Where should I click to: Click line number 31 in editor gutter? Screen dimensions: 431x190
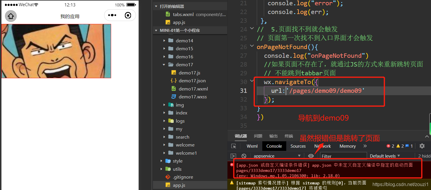click(x=243, y=90)
